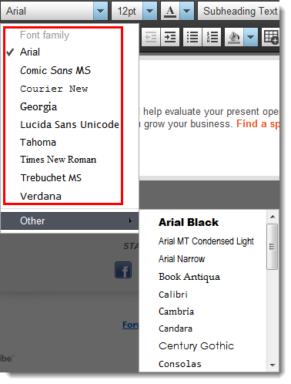
Task: Click the down arrow of font list scrollbar
Action: pyautogui.click(x=273, y=365)
